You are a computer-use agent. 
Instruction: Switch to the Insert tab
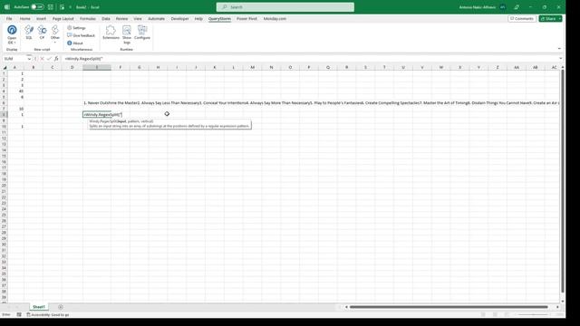41,18
